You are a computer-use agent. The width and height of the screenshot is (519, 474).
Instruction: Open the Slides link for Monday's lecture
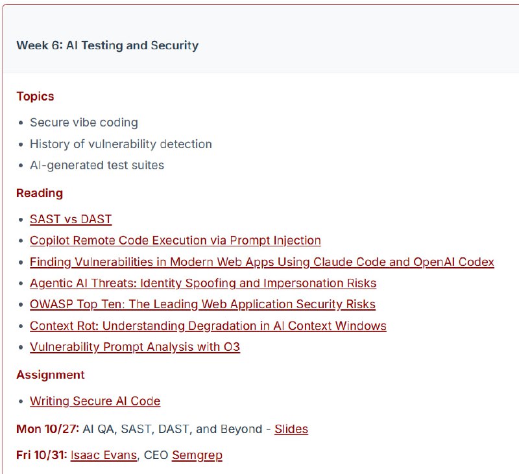point(291,429)
